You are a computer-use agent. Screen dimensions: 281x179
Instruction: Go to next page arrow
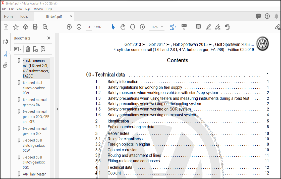79,27
